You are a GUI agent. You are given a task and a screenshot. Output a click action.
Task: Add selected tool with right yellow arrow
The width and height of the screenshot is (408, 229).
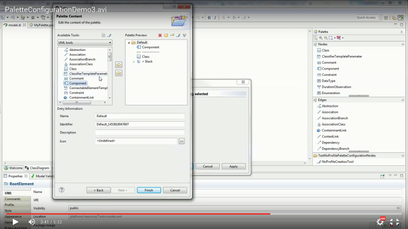coord(119,65)
